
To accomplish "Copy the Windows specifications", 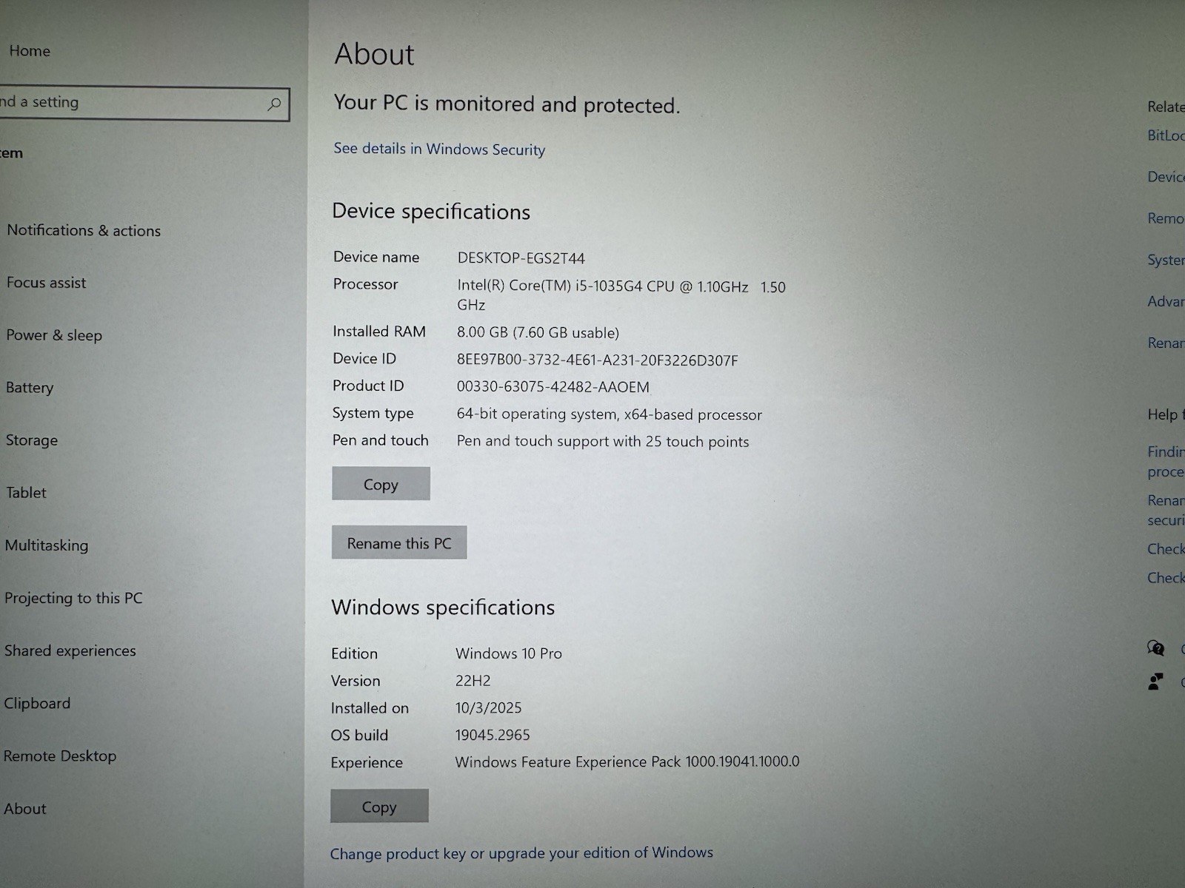I will 379,806.
